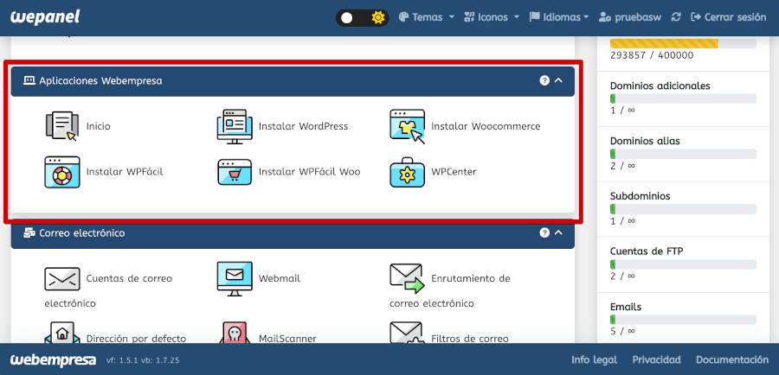Open the Webmail monitor icon
The width and height of the screenshot is (779, 375).
(235, 279)
